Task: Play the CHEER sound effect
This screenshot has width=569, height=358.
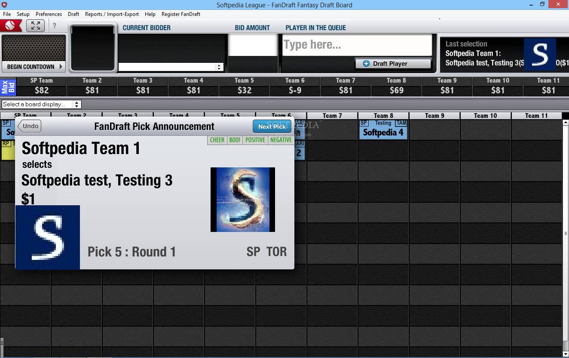Action: [x=217, y=140]
